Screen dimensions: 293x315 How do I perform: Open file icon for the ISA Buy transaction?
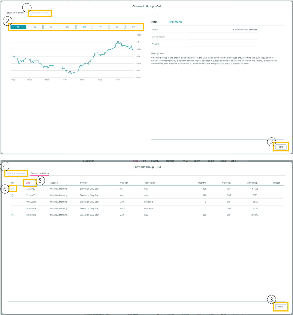[12, 189]
